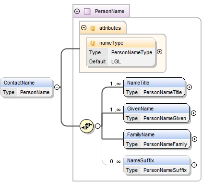The width and height of the screenshot is (202, 182).
Task: Expand the NameTitle element
Action: click(189, 87)
